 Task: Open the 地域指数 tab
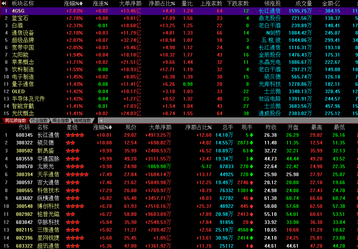click(82, 120)
